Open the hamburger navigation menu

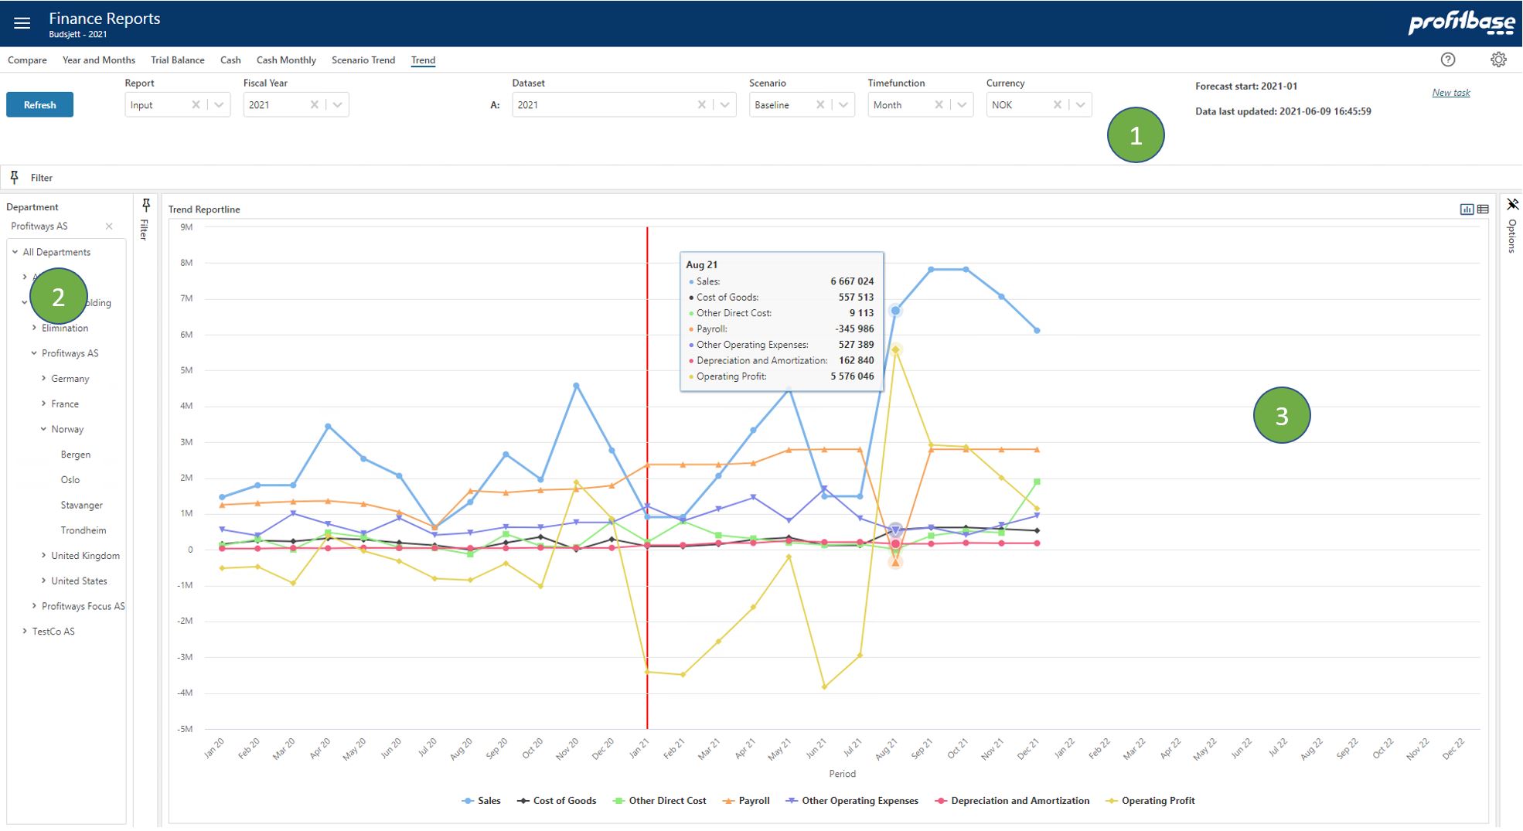click(x=22, y=23)
